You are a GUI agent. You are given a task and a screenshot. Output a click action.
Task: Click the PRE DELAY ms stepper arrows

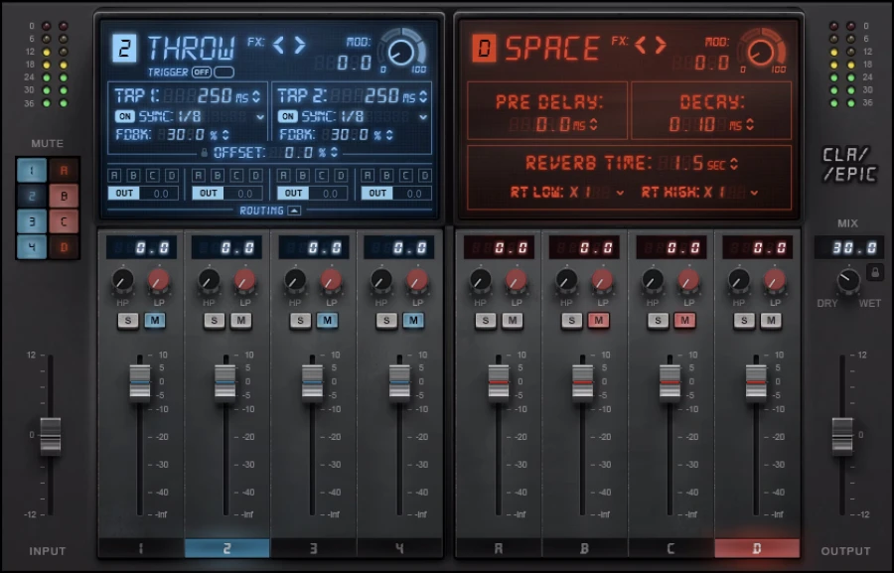tap(594, 124)
